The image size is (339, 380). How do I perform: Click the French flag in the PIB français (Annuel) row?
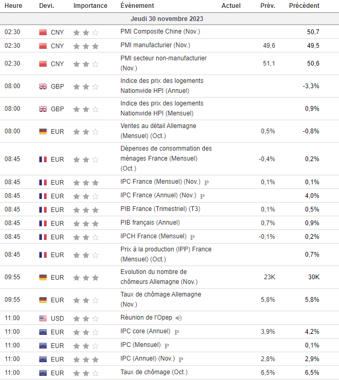point(43,224)
